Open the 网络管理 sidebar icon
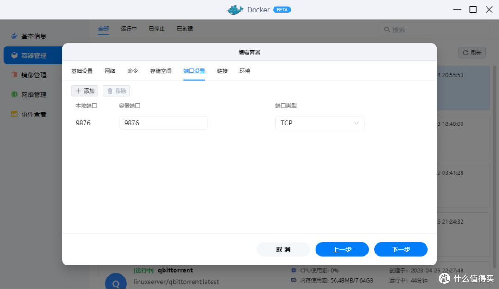 [x=14, y=94]
